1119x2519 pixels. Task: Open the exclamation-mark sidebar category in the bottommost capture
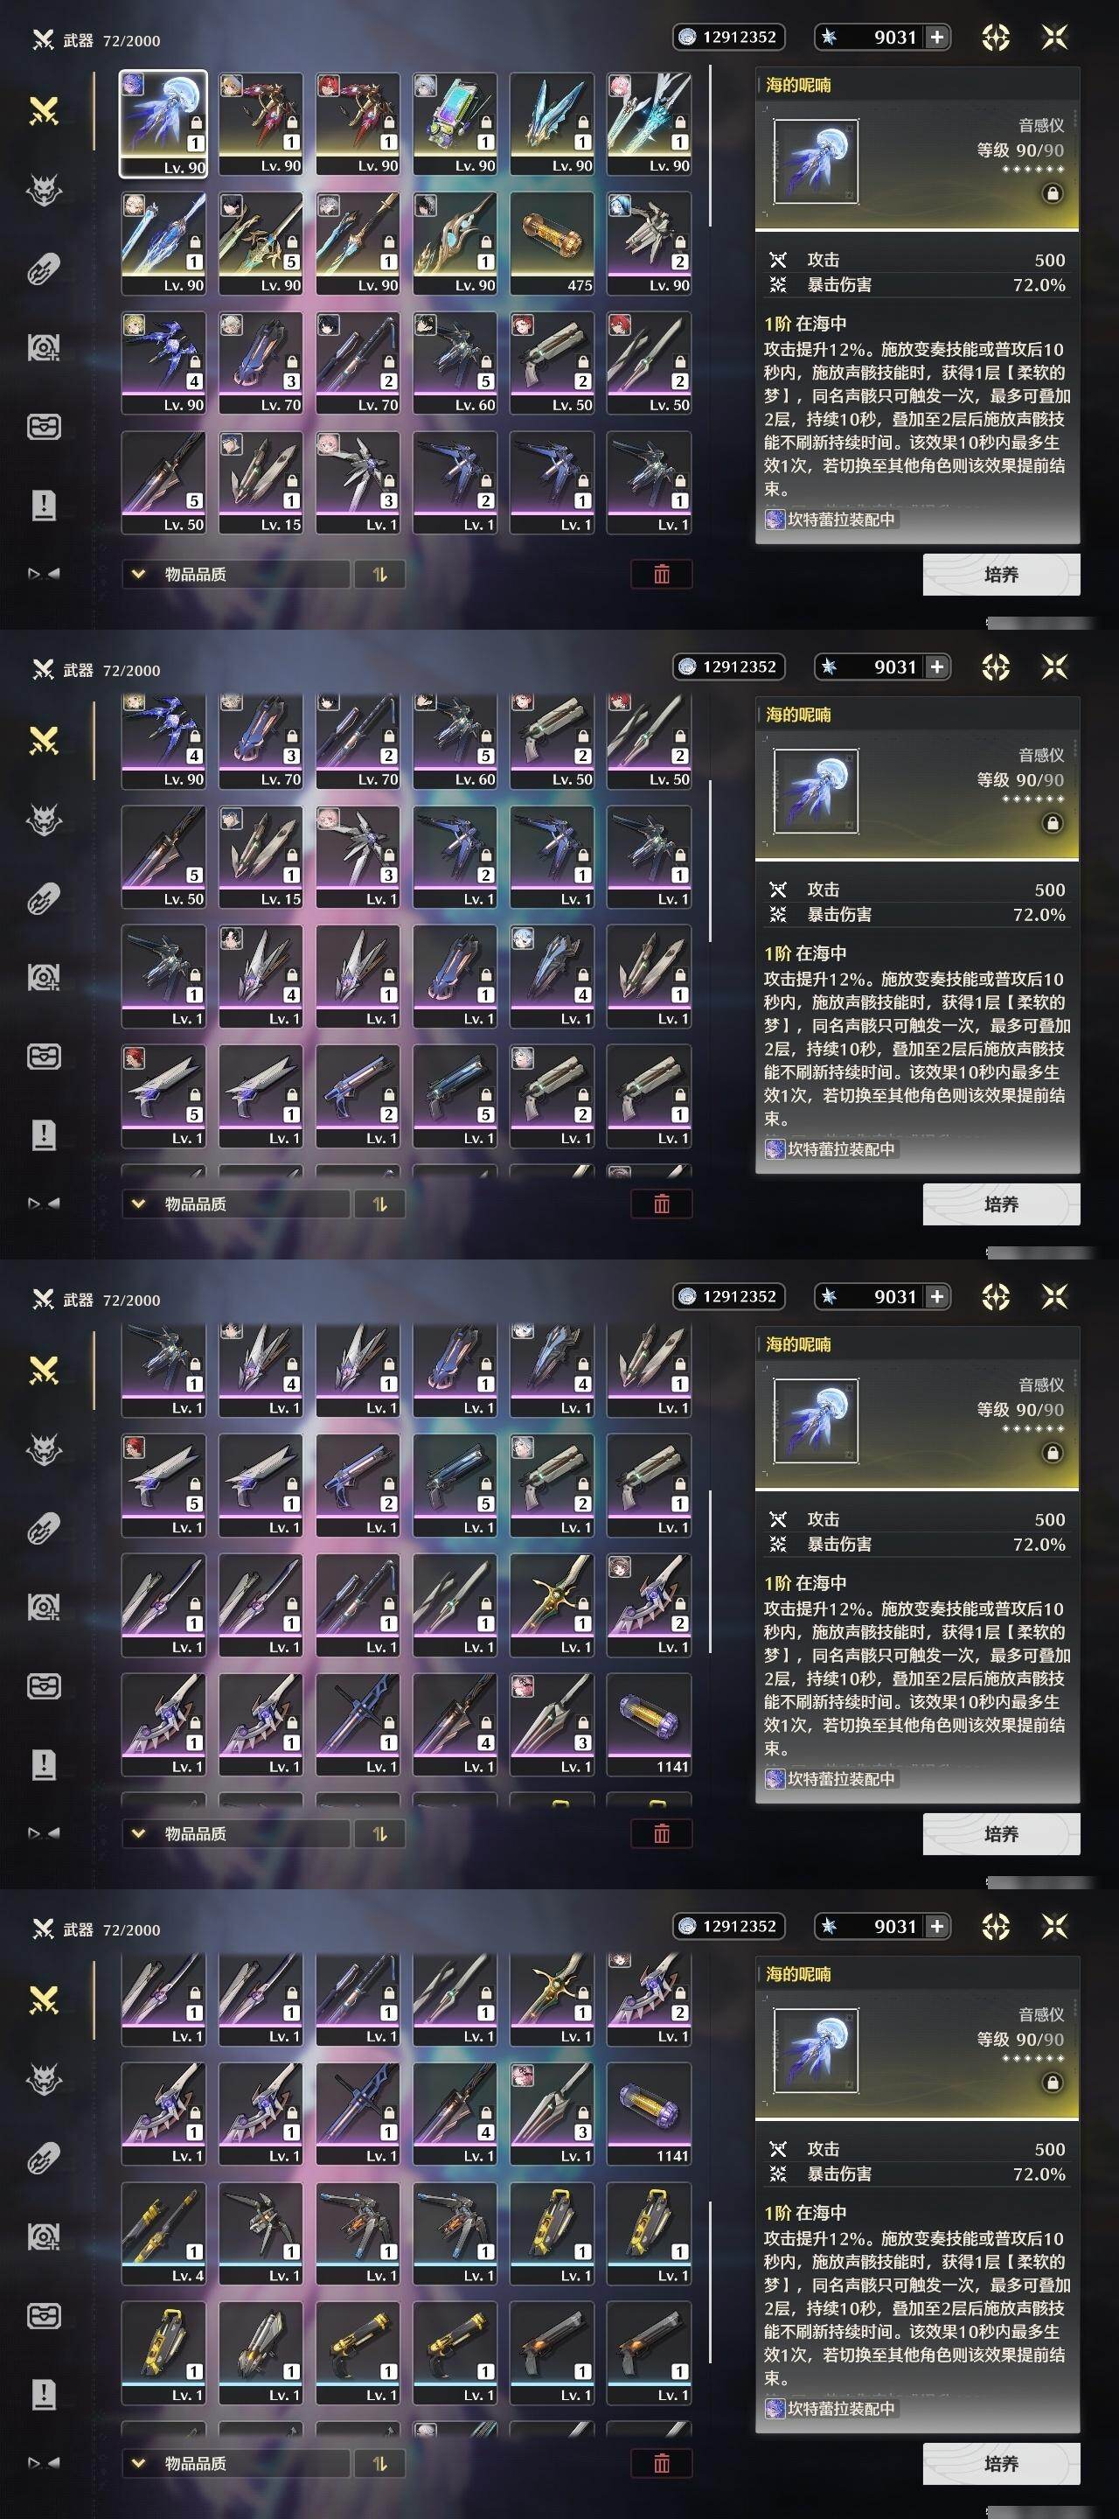click(44, 2394)
